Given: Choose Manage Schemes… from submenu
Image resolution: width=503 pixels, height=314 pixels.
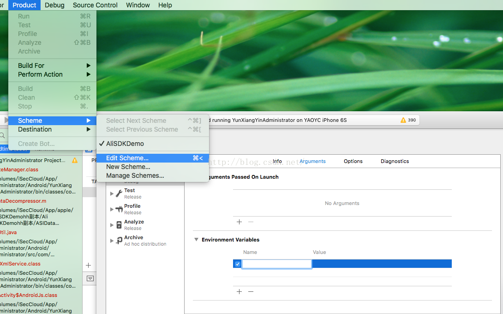Looking at the screenshot, I should click(153, 175).
